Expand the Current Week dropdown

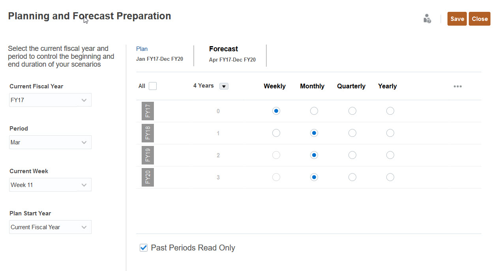pos(84,185)
